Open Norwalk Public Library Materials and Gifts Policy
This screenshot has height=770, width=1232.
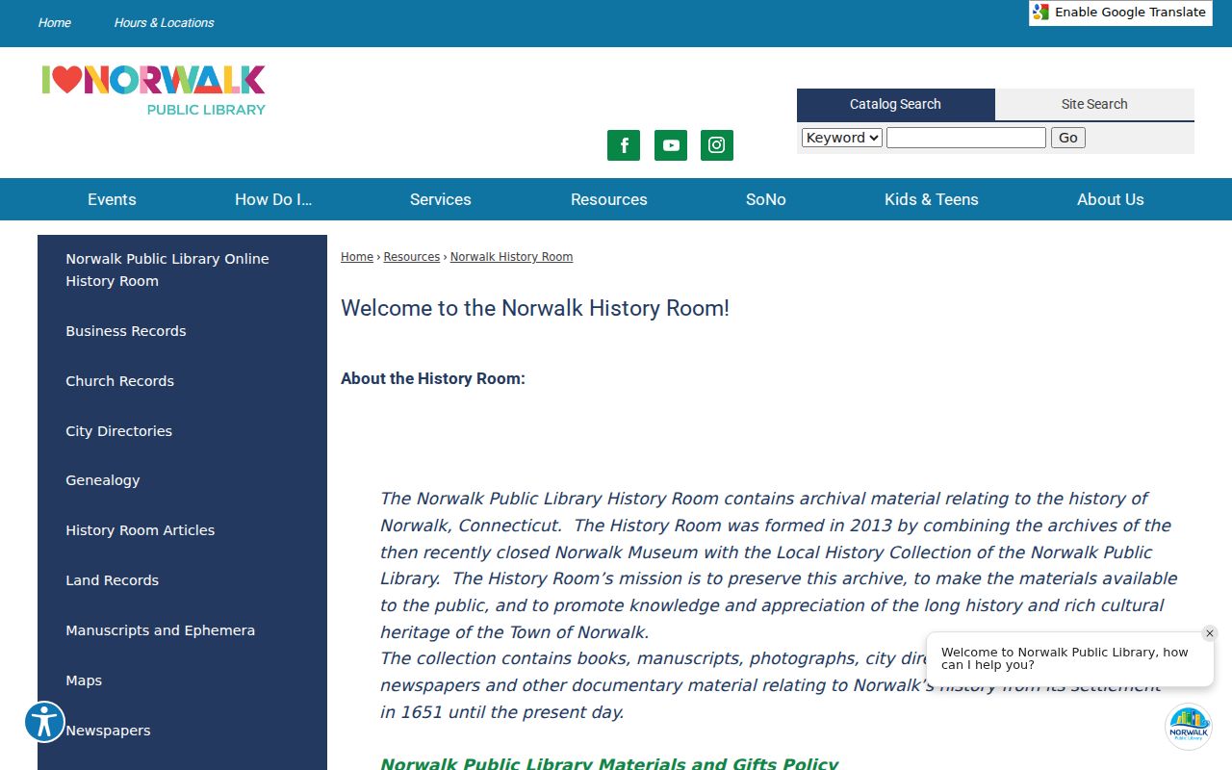609,763
